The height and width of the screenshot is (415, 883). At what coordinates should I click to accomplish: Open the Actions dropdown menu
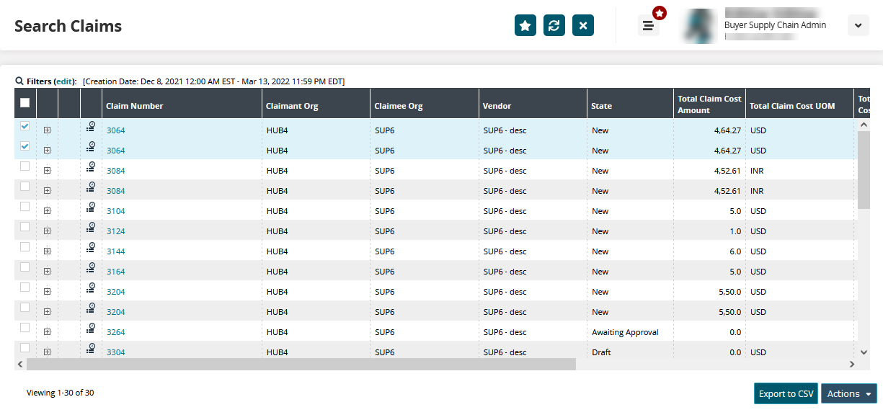848,394
